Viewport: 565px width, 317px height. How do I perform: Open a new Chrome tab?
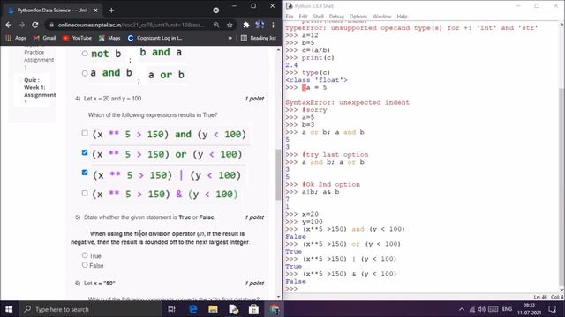pyautogui.click(x=111, y=11)
